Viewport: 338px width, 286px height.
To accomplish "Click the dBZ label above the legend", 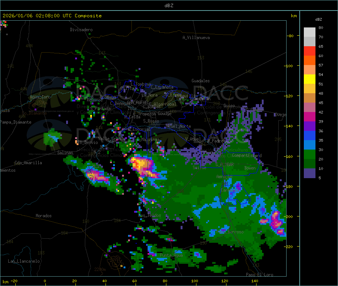I will point(318,20).
